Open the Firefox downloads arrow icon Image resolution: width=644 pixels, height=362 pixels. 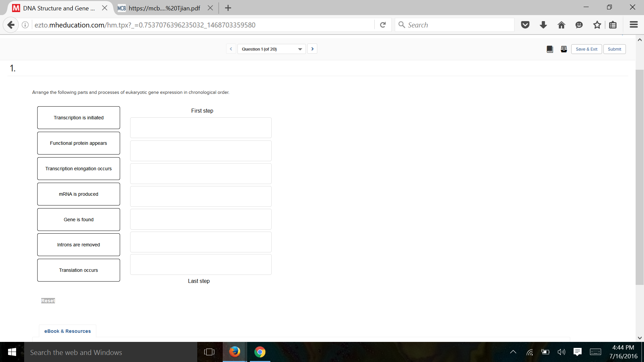[x=543, y=25]
